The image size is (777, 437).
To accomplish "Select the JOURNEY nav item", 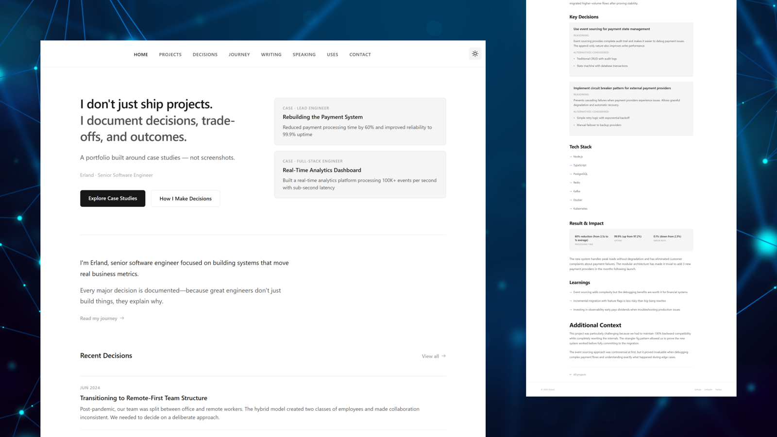I will [x=239, y=54].
